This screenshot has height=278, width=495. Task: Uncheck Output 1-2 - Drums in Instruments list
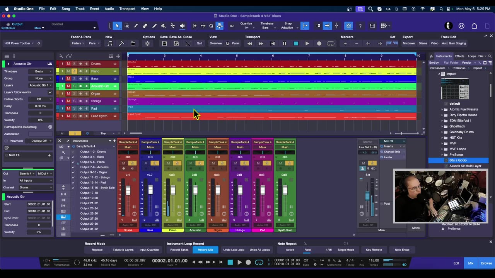[73, 152]
